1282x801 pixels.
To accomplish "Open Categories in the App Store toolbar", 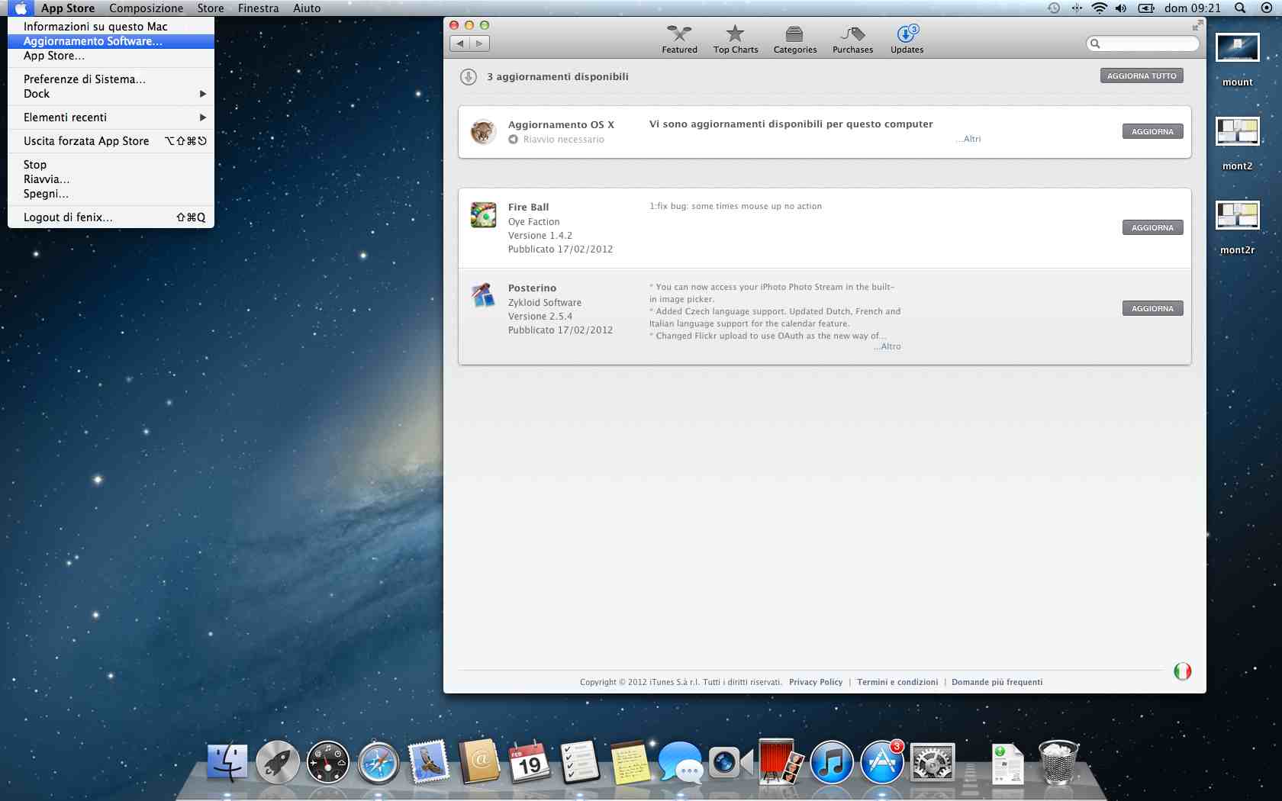I will 794,40.
